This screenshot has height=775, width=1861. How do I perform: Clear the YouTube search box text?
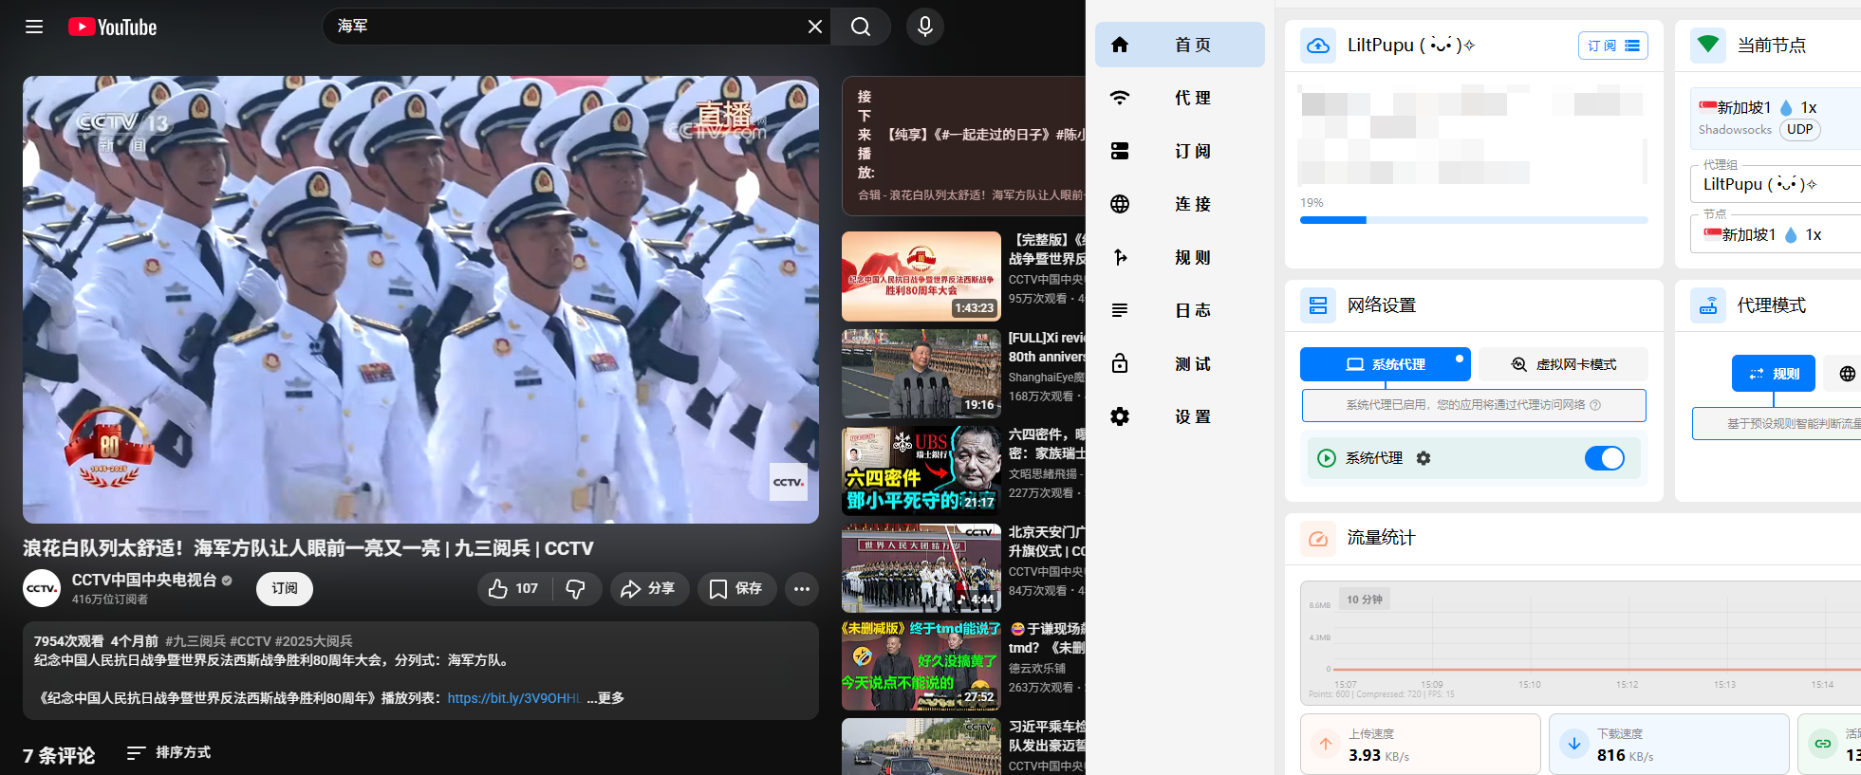(814, 27)
